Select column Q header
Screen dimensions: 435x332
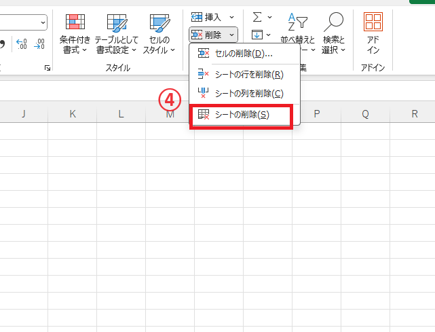tap(365, 114)
